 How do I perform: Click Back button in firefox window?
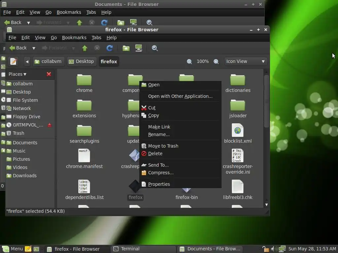click(18, 48)
